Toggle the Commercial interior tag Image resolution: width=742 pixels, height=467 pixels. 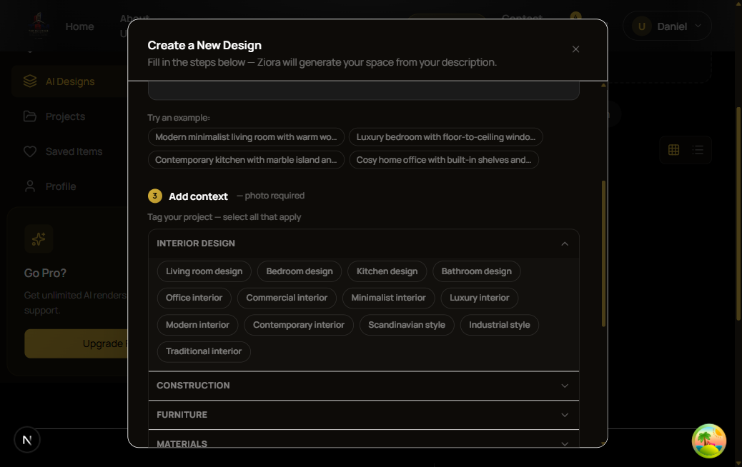tap(287, 298)
